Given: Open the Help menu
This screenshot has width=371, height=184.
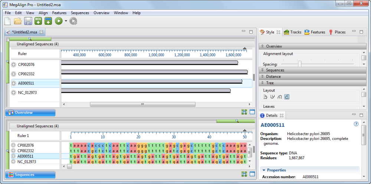Looking at the screenshot, I should [137, 13].
